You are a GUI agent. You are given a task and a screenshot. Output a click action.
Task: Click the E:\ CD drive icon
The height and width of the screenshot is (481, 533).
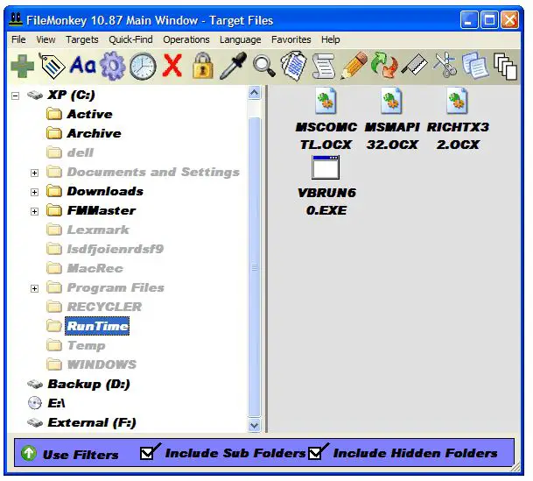35,403
